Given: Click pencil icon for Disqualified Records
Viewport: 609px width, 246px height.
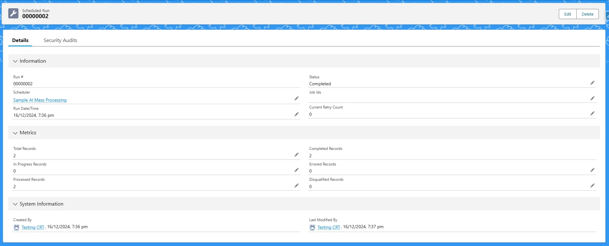Looking at the screenshot, I should click(x=592, y=186).
